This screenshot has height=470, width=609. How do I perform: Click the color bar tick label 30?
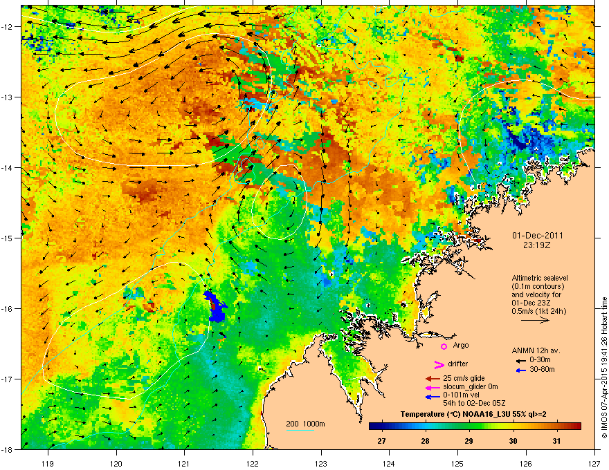513,441
